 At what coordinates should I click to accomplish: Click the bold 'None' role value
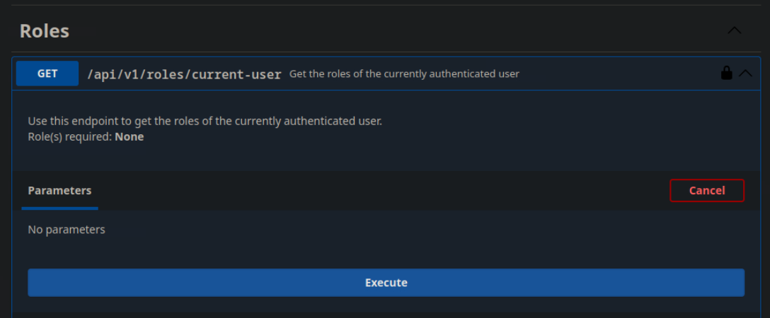[x=130, y=137]
